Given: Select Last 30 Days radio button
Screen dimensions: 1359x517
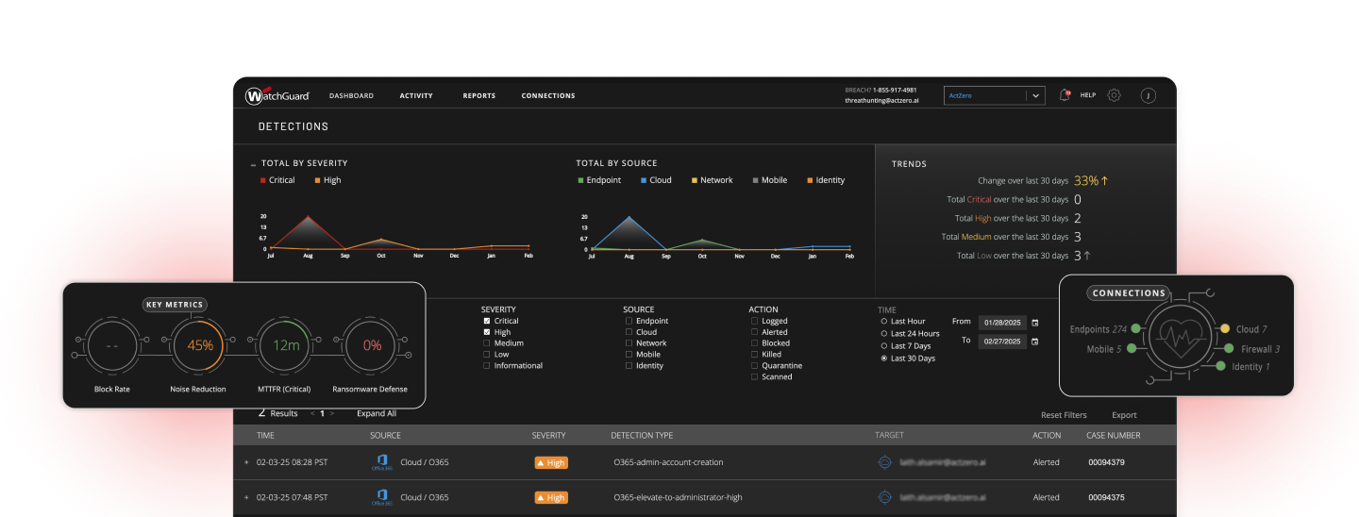Looking at the screenshot, I should pos(883,359).
